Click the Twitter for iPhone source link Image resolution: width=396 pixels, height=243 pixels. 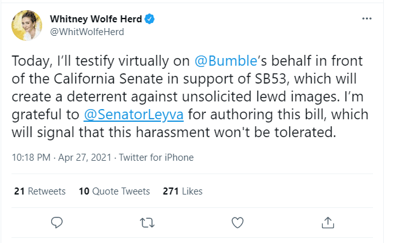[156, 158]
